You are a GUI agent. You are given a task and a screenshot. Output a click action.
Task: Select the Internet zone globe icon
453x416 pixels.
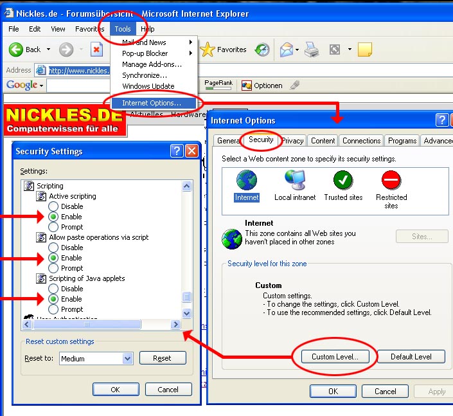click(247, 180)
